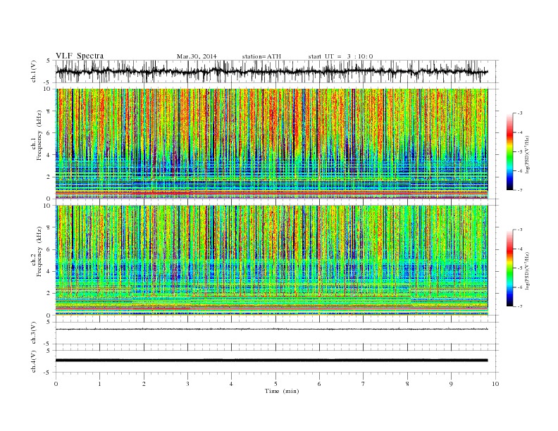Click the upper PSD color scale bar

509,151
